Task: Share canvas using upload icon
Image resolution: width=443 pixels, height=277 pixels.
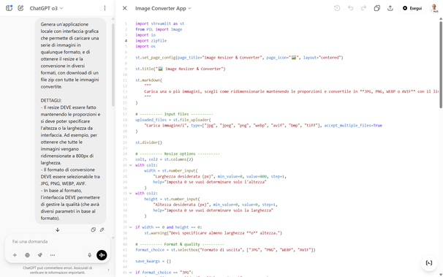Action: click(390, 8)
